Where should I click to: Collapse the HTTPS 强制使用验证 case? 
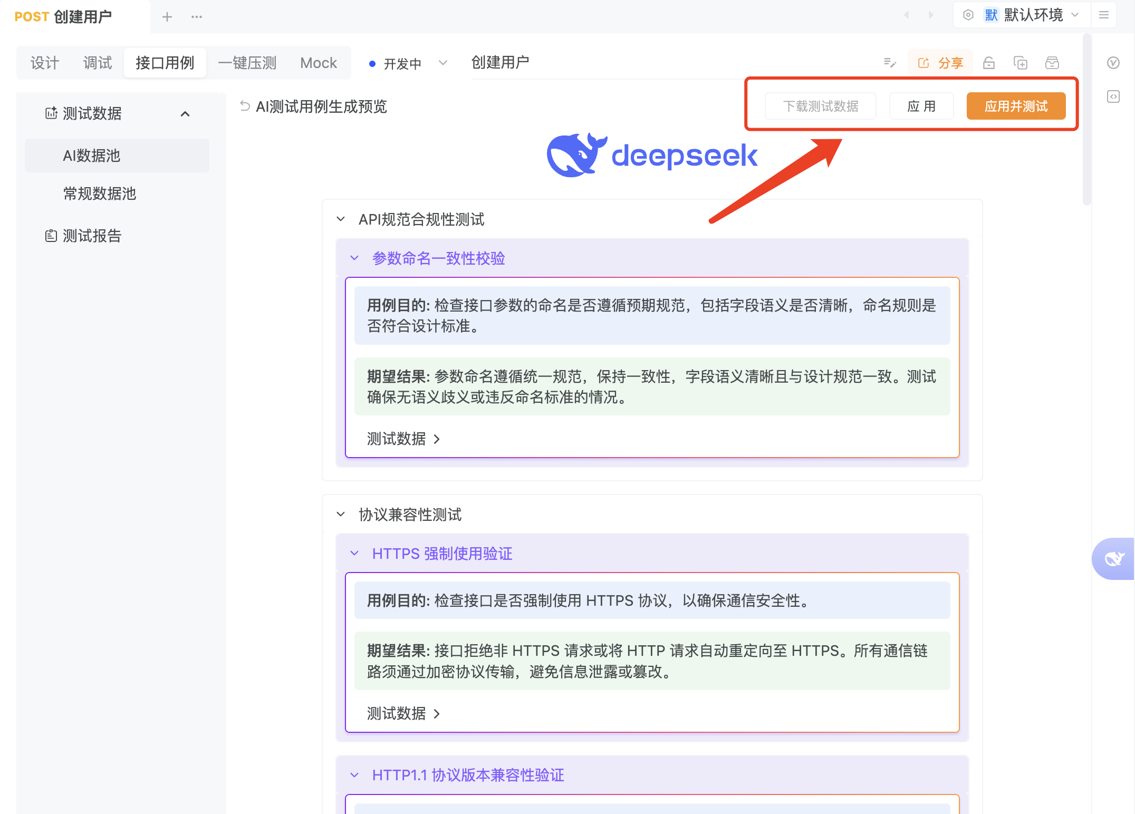[x=354, y=553]
